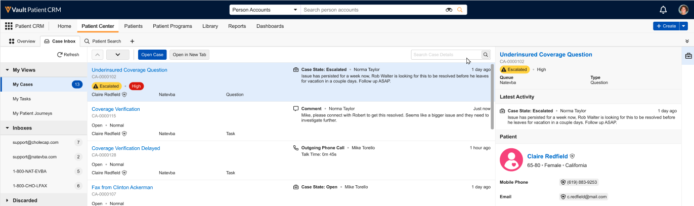Click the notifications bell icon
694x206 pixels.
pos(663,10)
